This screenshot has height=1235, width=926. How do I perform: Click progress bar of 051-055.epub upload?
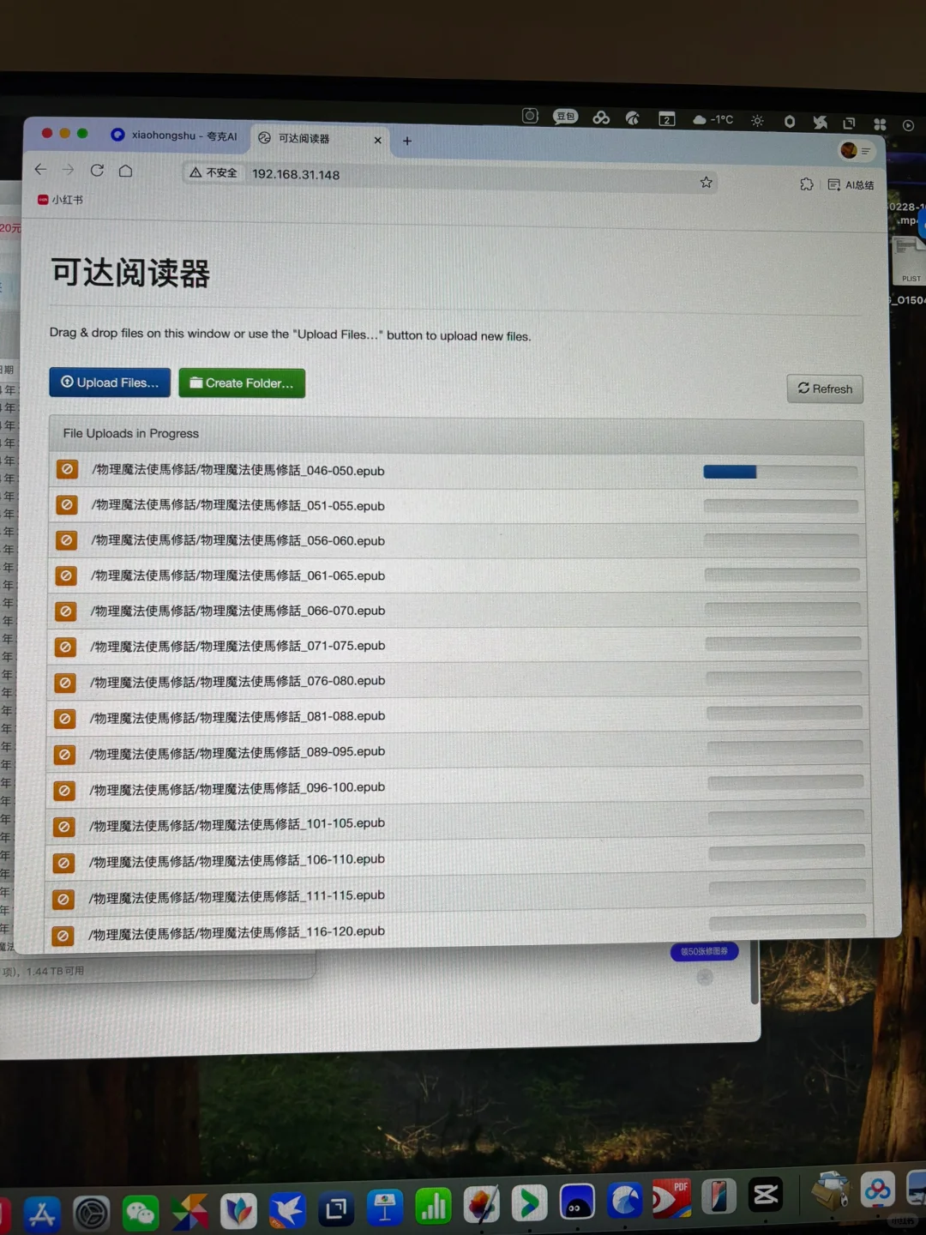[781, 506]
